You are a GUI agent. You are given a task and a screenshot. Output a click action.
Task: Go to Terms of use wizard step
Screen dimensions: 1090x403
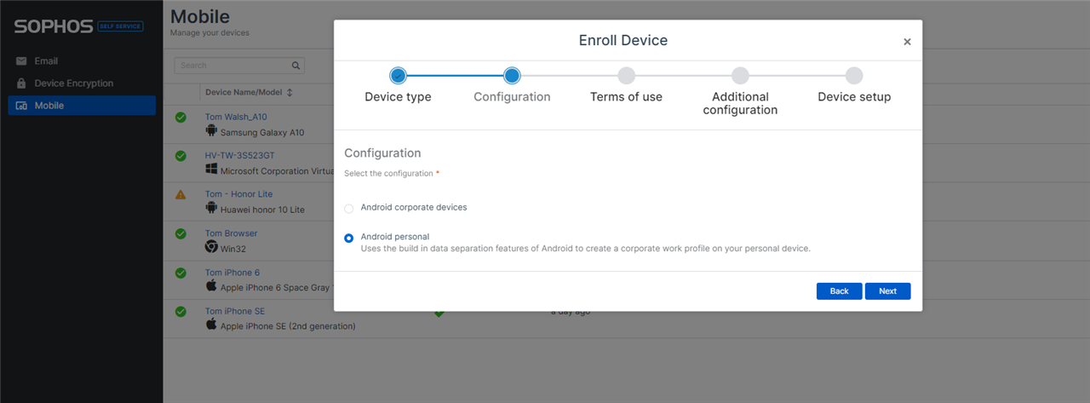(x=626, y=86)
